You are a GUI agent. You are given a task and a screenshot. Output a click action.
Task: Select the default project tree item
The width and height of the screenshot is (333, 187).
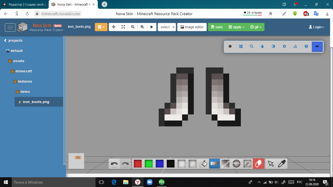point(14,51)
